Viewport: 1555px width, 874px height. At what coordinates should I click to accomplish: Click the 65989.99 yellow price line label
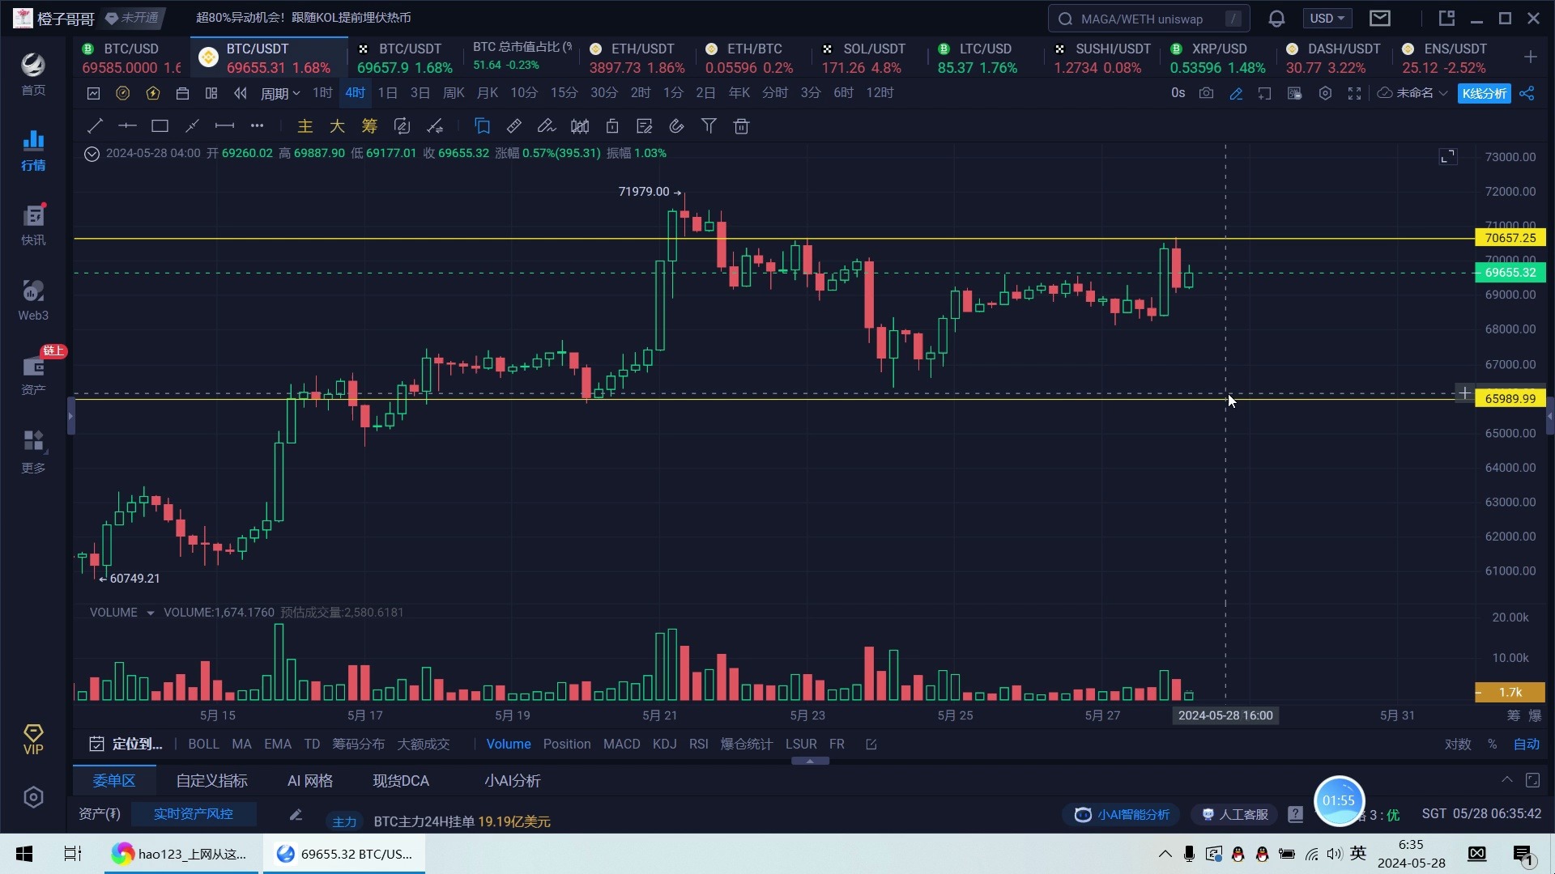tap(1510, 398)
